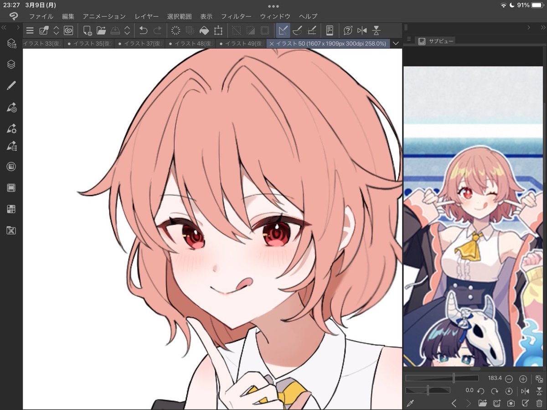
Task: Click the trash icon in the sub view panel
Action: (x=539, y=403)
